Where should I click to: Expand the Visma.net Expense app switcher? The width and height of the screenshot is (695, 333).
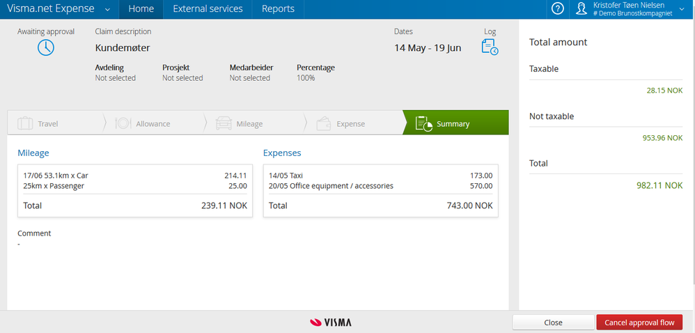[x=107, y=9]
